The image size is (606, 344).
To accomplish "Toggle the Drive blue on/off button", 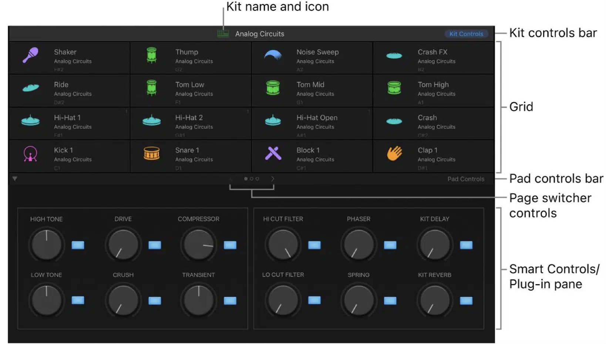I will [155, 245].
